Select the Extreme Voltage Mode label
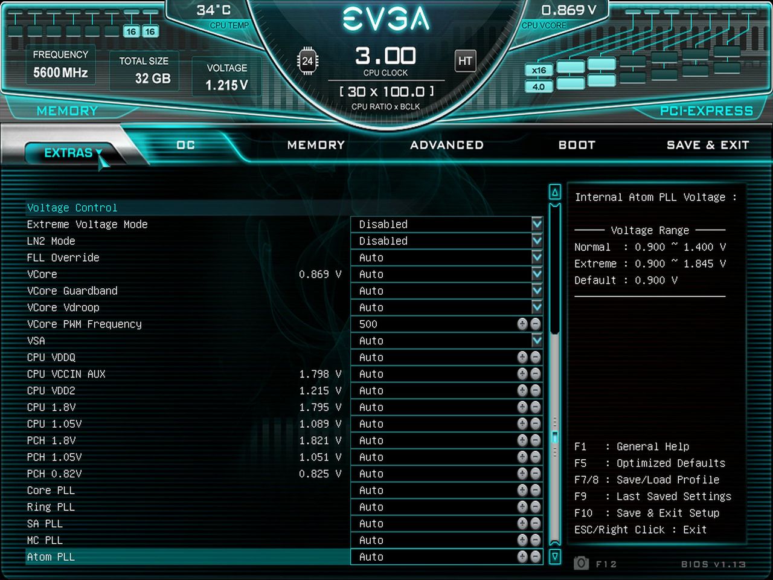 tap(88, 224)
